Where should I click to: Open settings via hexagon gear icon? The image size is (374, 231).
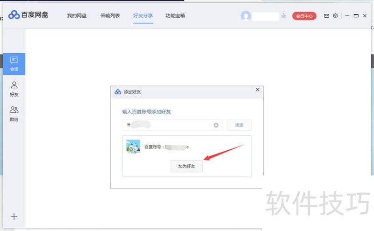pyautogui.click(x=335, y=16)
